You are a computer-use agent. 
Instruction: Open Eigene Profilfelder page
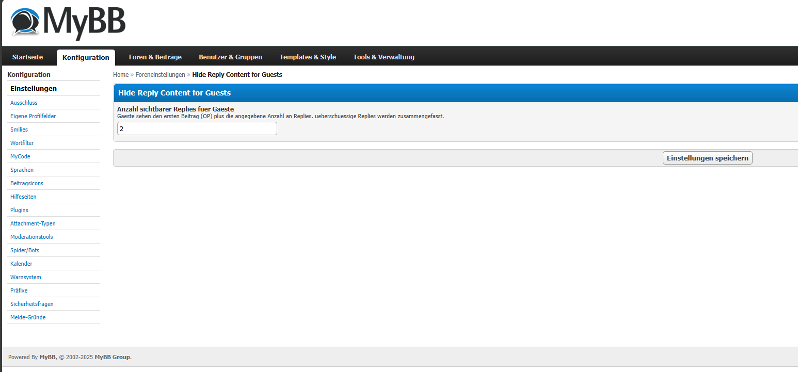click(33, 116)
